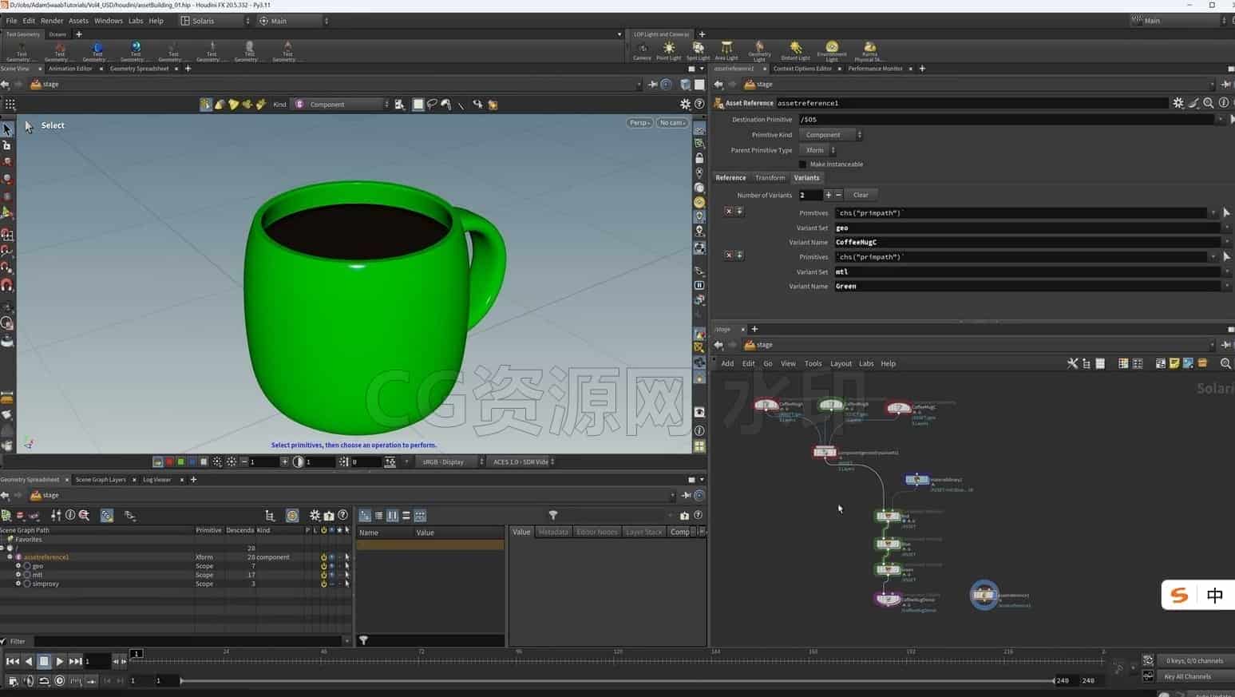Open the Context Options Editor tab

802,69
